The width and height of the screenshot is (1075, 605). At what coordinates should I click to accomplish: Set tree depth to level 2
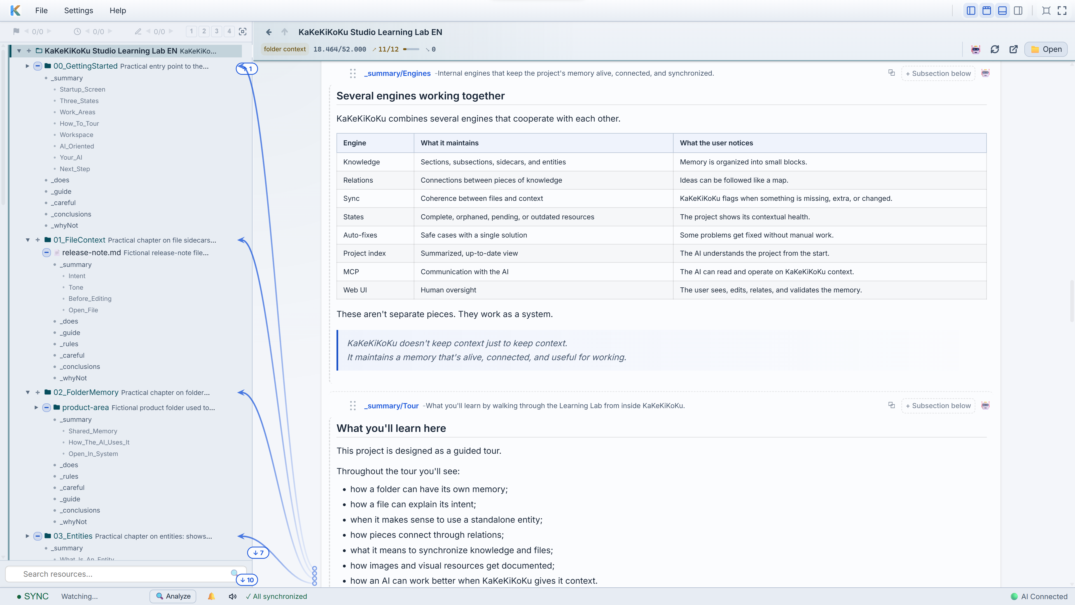pyautogui.click(x=204, y=31)
